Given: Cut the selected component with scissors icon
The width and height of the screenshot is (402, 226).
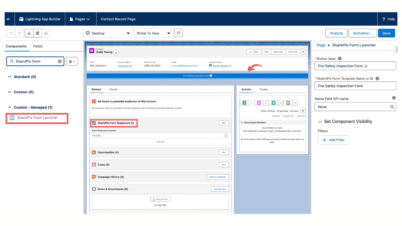Looking at the screenshot, I should (29, 33).
